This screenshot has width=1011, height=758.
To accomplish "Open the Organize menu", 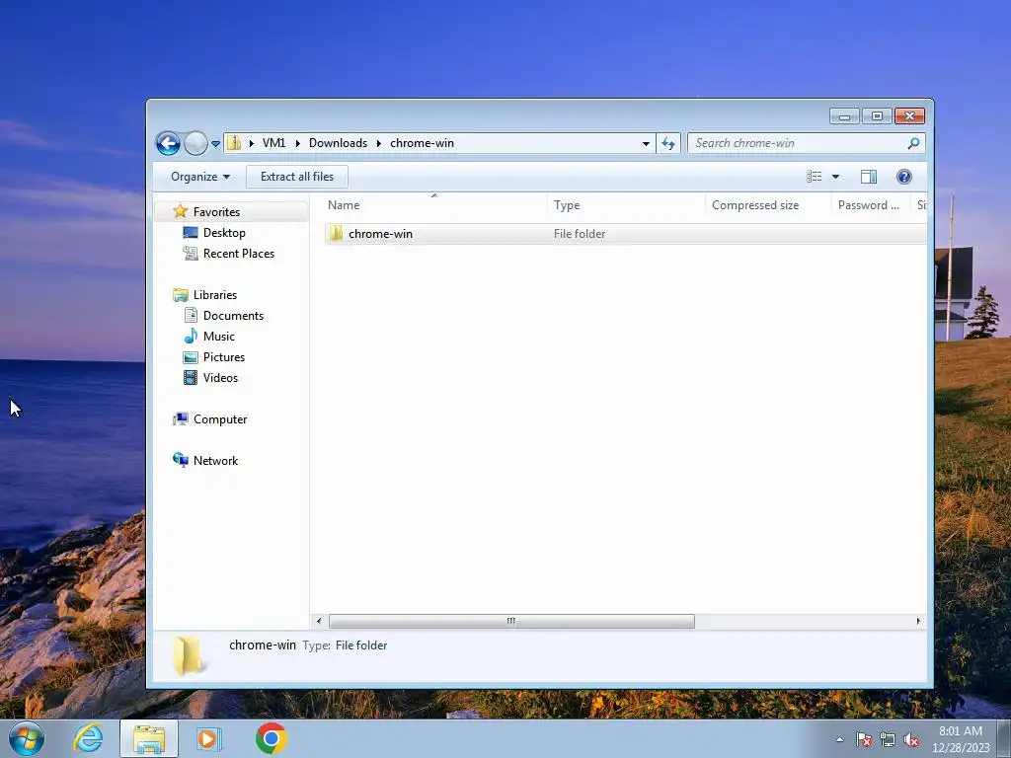I will 199,177.
